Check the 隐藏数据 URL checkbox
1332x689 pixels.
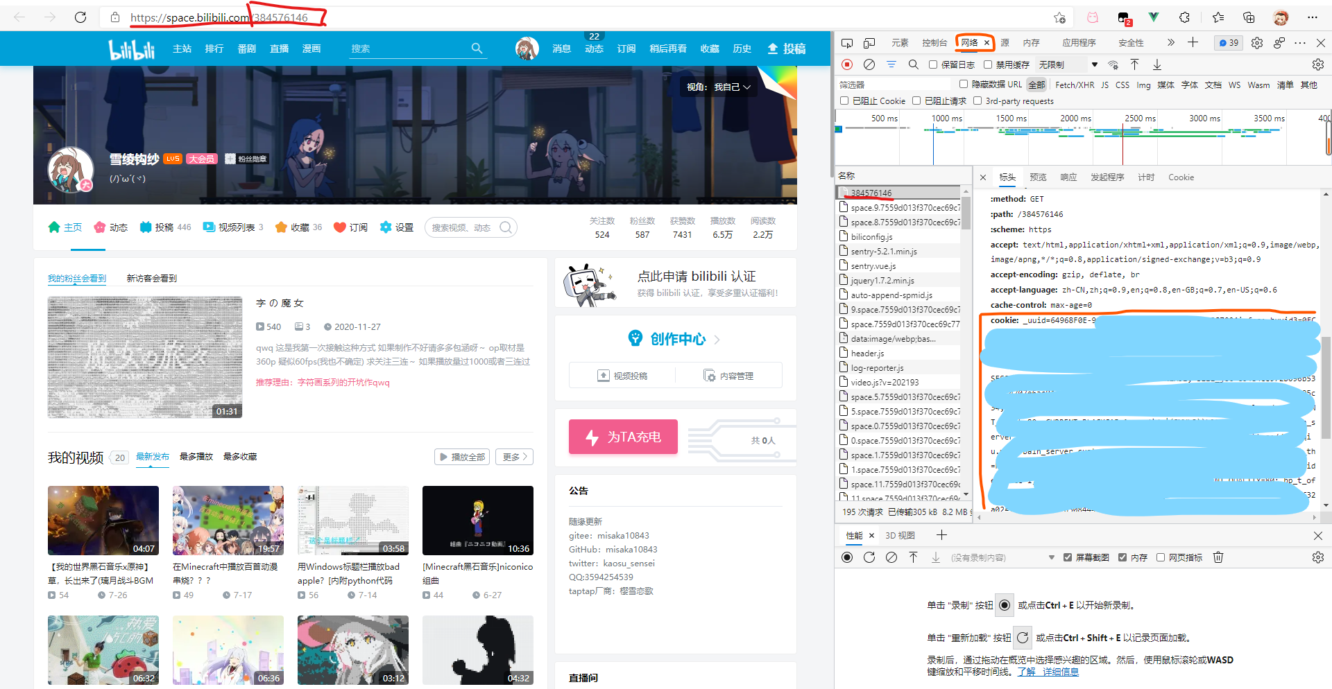[x=964, y=84]
